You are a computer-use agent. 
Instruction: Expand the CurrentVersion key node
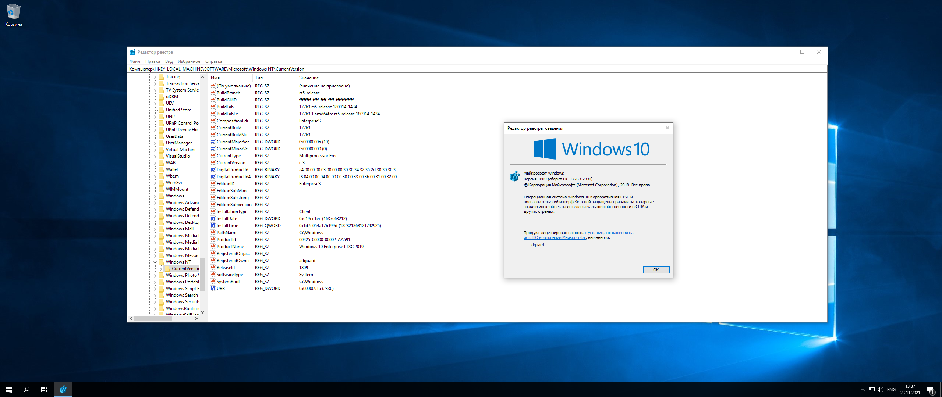(161, 269)
